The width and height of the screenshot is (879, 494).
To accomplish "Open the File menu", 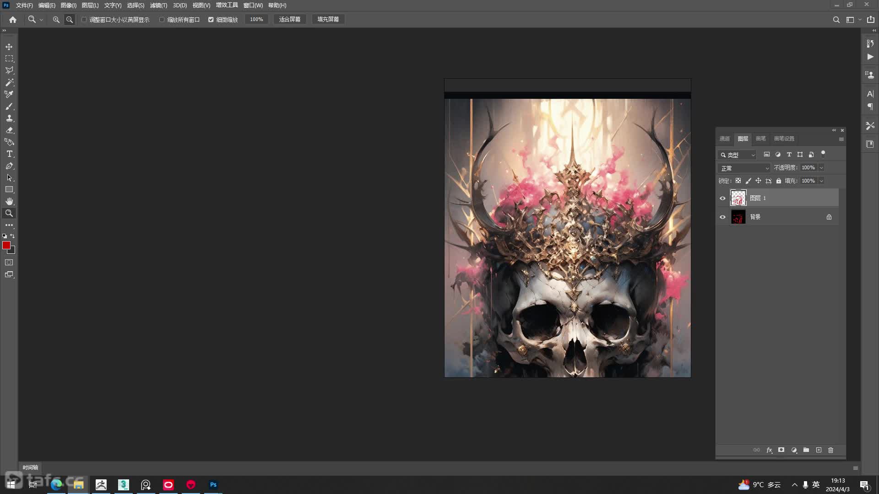I will tap(24, 5).
